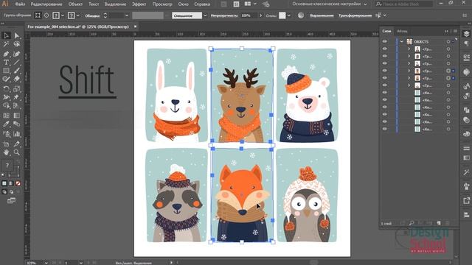472x265 pixels.
Task: Open the Просмотр menu
Action: 162,4
